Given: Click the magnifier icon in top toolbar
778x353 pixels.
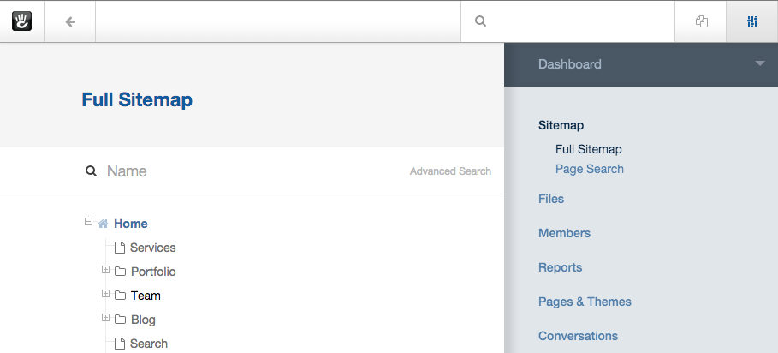Looking at the screenshot, I should click(x=480, y=21).
